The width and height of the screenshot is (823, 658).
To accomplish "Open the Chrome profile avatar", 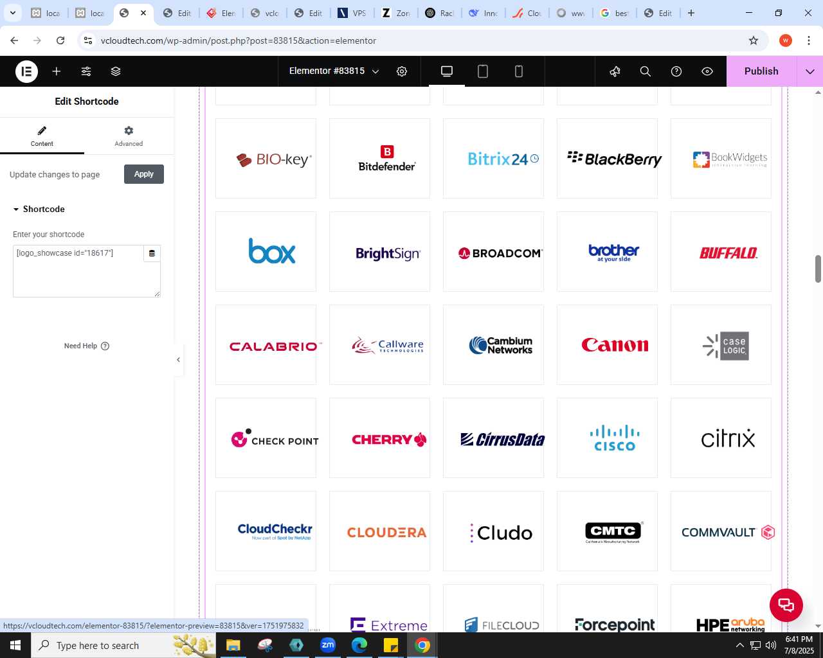I will point(786,40).
